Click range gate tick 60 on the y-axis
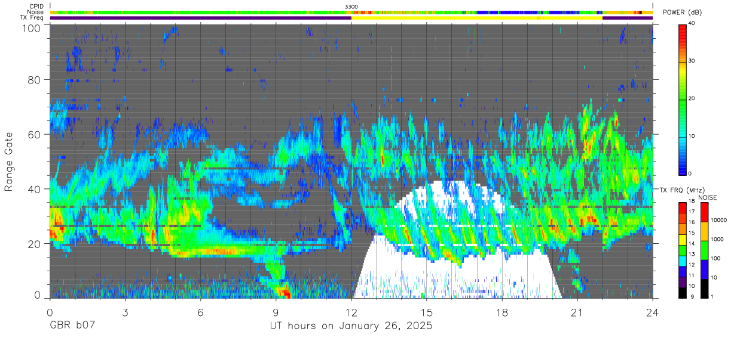The width and height of the screenshot is (734, 338). tap(35, 135)
